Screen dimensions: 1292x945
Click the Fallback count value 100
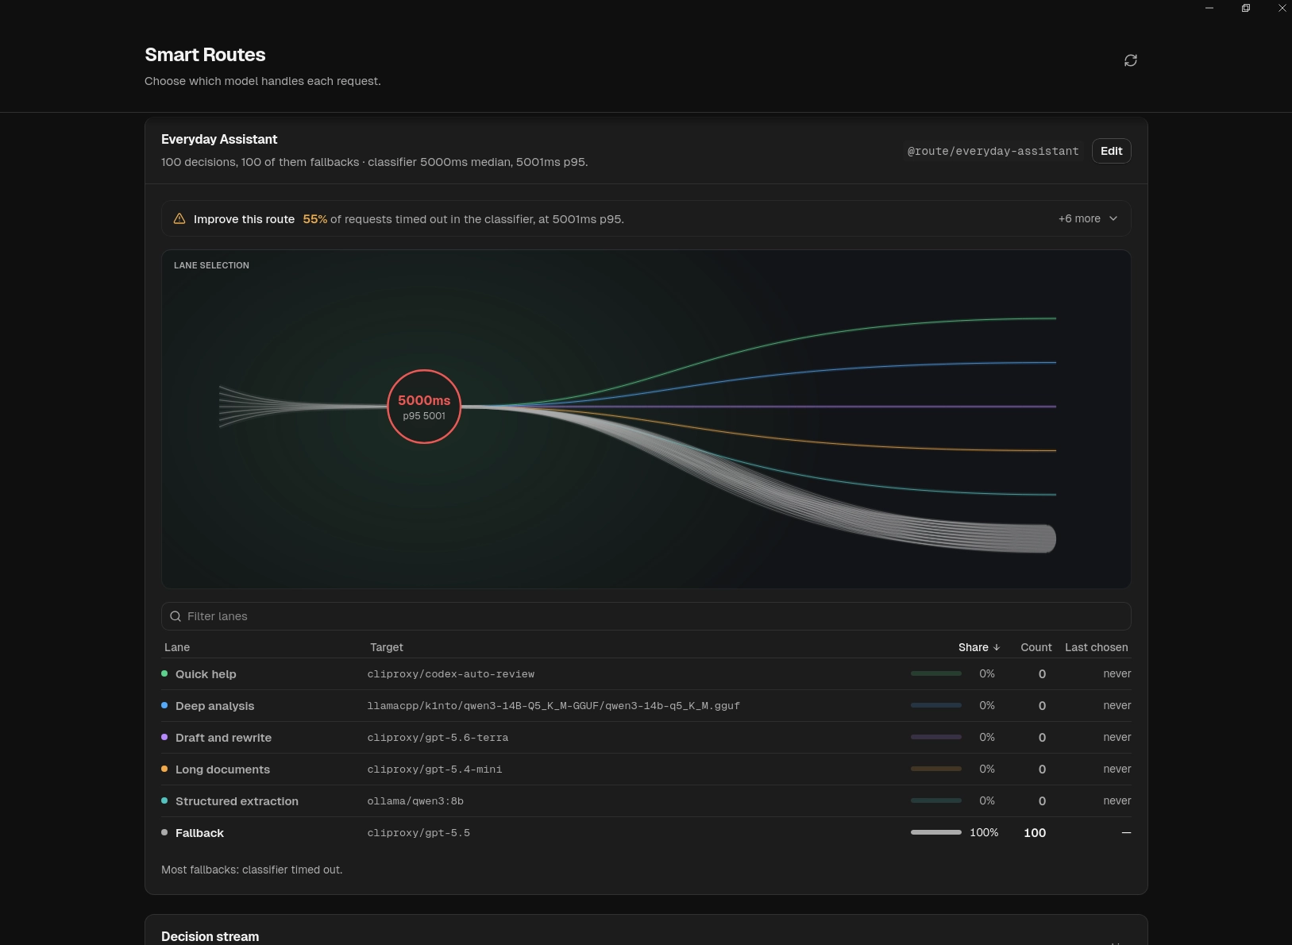click(x=1035, y=833)
